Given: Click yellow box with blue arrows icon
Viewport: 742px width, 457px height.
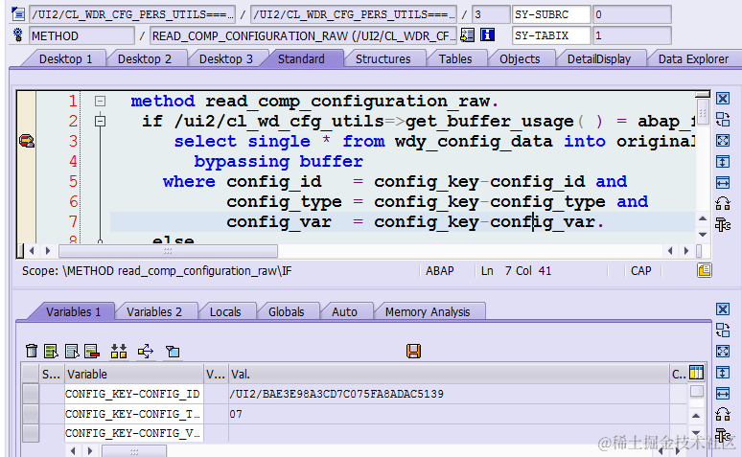Looking at the screenshot, I should tap(146, 351).
